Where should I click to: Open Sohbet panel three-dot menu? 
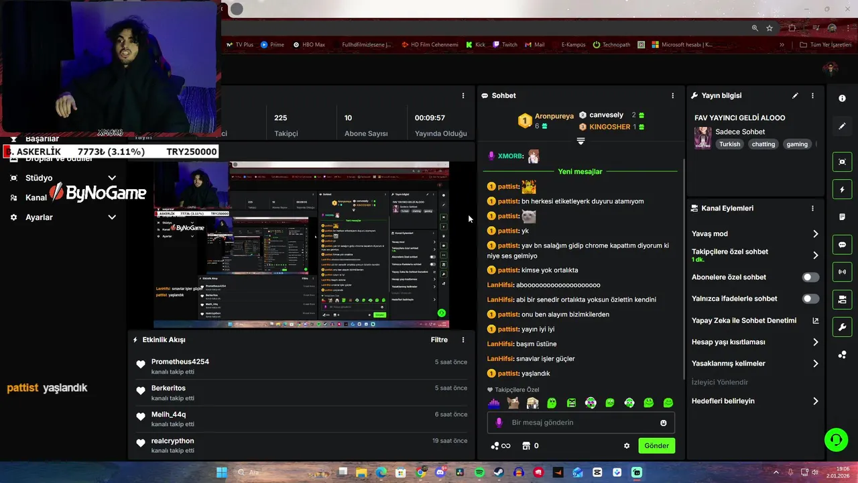point(673,96)
